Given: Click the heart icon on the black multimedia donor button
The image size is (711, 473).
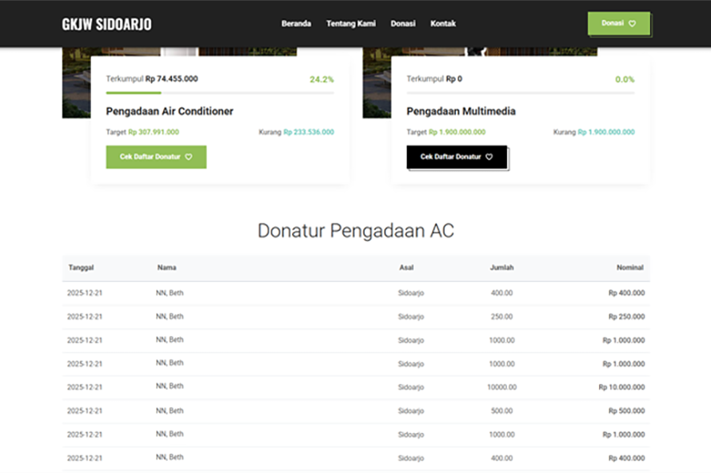Looking at the screenshot, I should tap(489, 157).
